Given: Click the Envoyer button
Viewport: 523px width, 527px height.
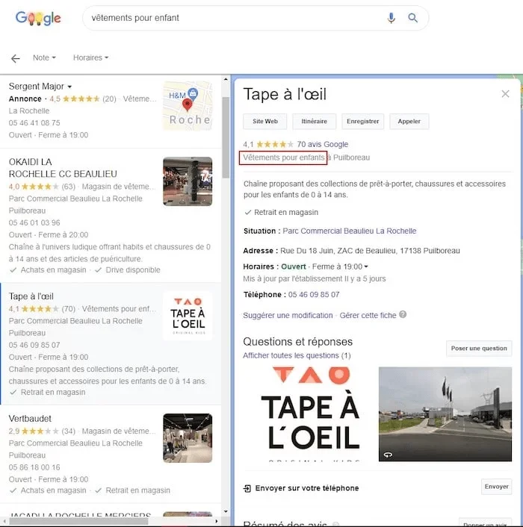Looking at the screenshot, I should click(496, 487).
